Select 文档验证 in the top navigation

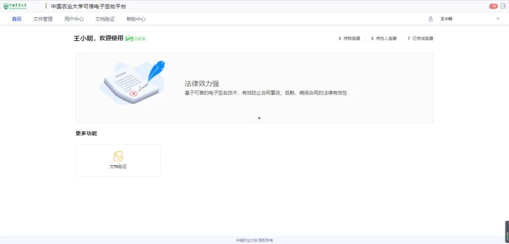coord(105,19)
